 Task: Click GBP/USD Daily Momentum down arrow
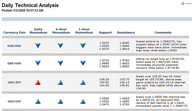click(38, 63)
